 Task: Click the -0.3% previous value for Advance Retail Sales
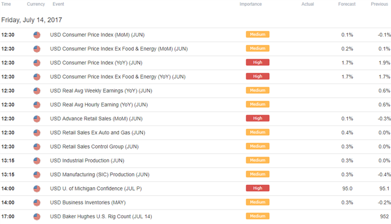tap(384, 119)
